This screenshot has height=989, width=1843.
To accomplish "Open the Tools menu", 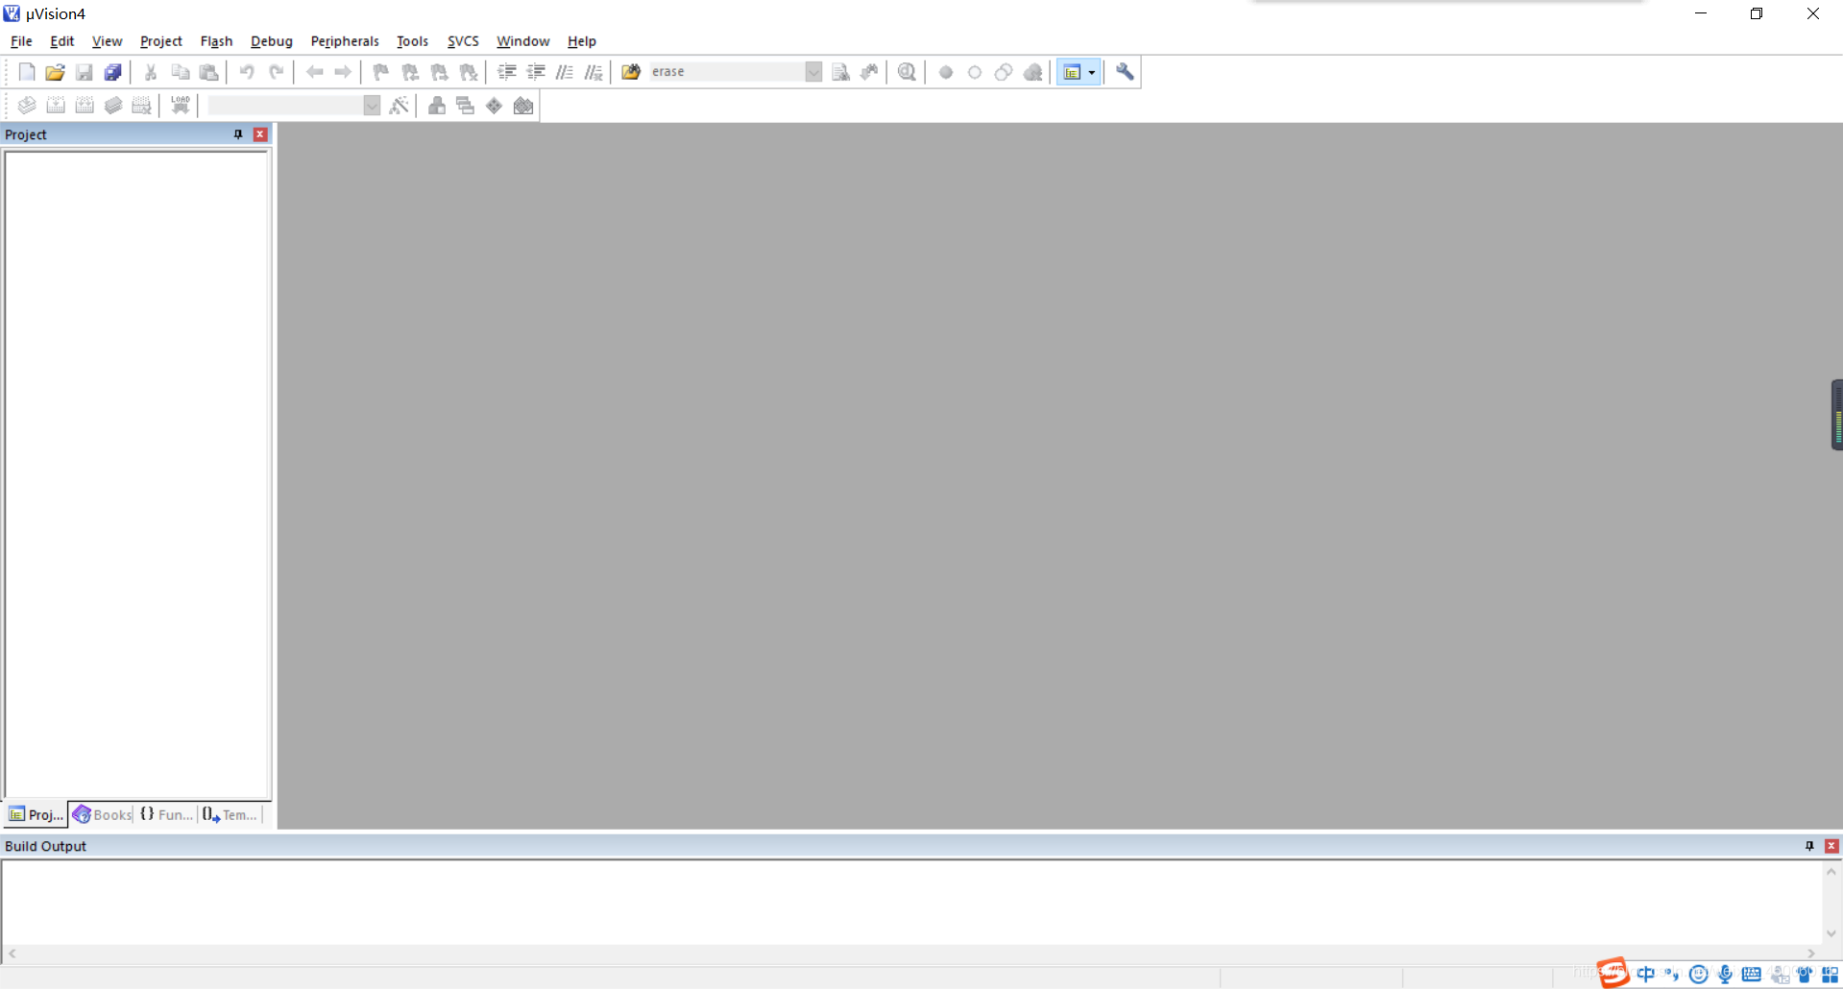I will coord(412,41).
